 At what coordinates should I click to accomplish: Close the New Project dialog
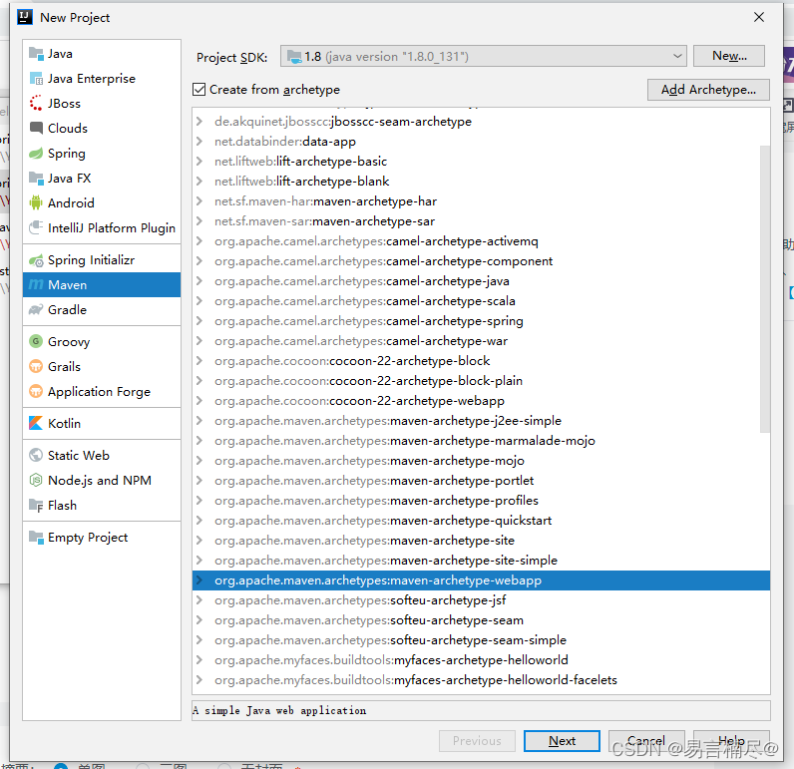[x=758, y=17]
